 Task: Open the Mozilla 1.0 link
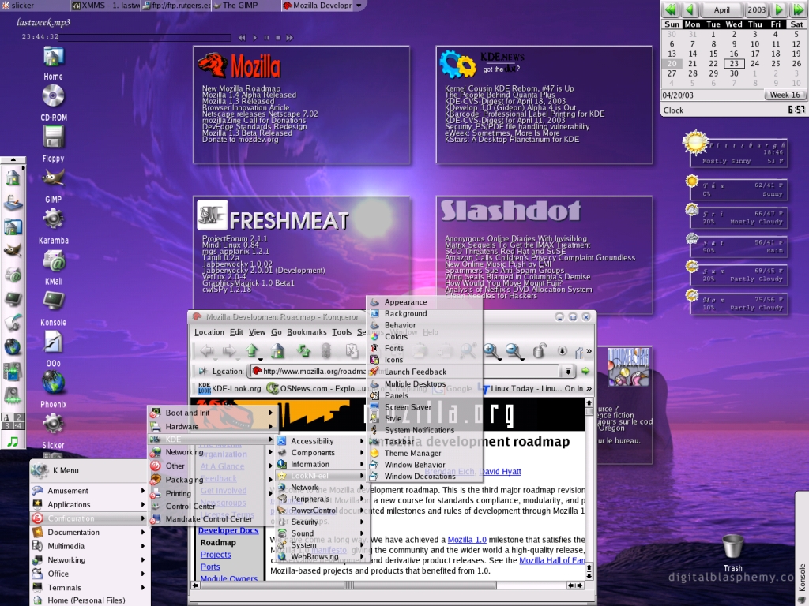coord(467,540)
